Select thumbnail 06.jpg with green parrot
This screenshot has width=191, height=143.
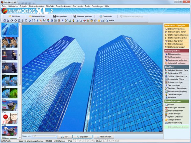click(10, 93)
